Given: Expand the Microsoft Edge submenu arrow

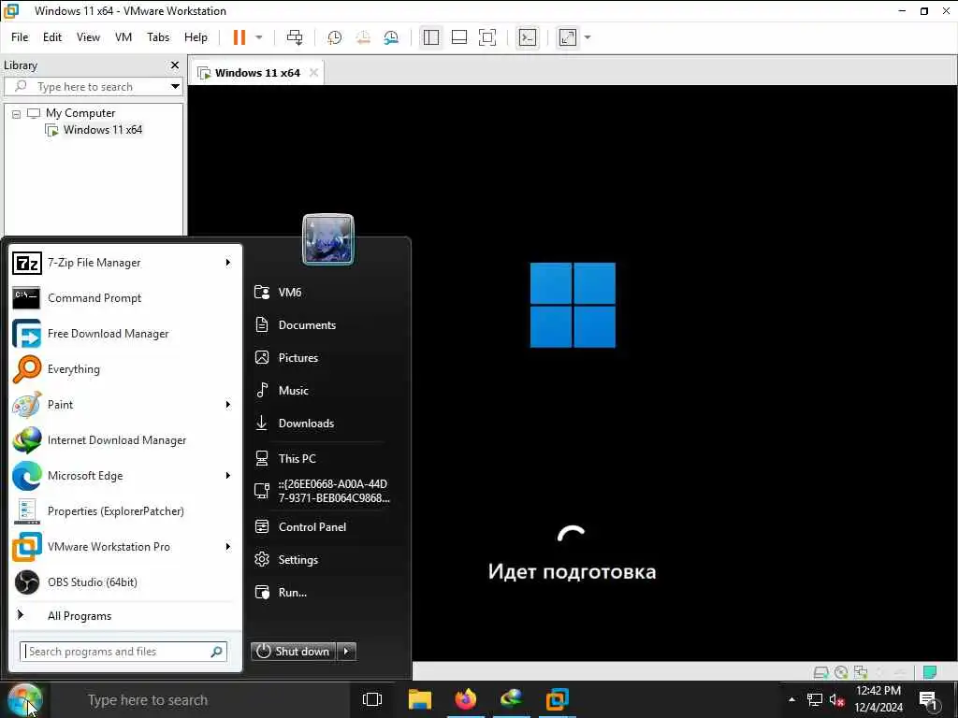Looking at the screenshot, I should pos(228,476).
